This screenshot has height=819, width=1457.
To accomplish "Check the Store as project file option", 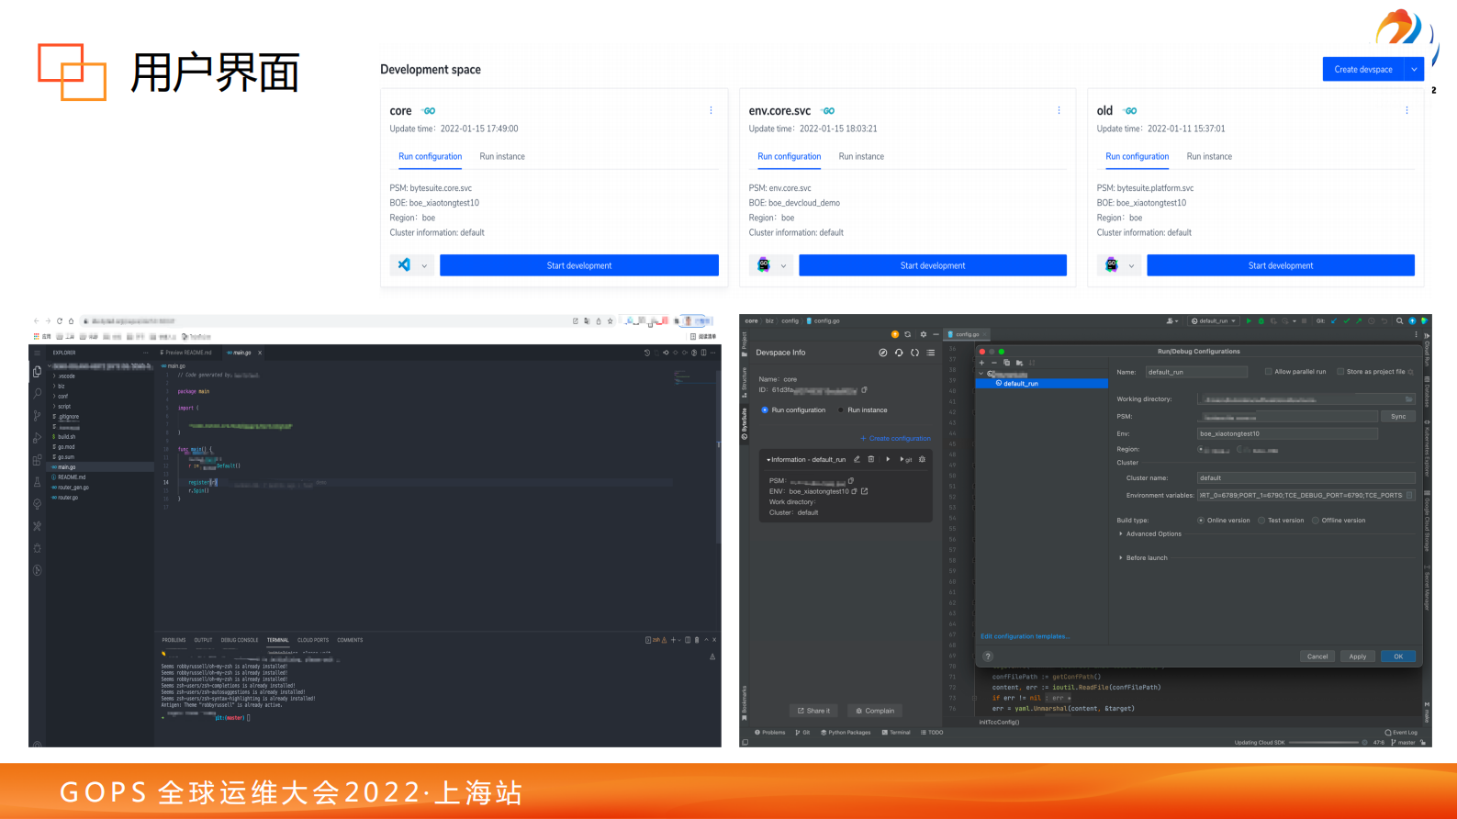I will pyautogui.click(x=1340, y=372).
